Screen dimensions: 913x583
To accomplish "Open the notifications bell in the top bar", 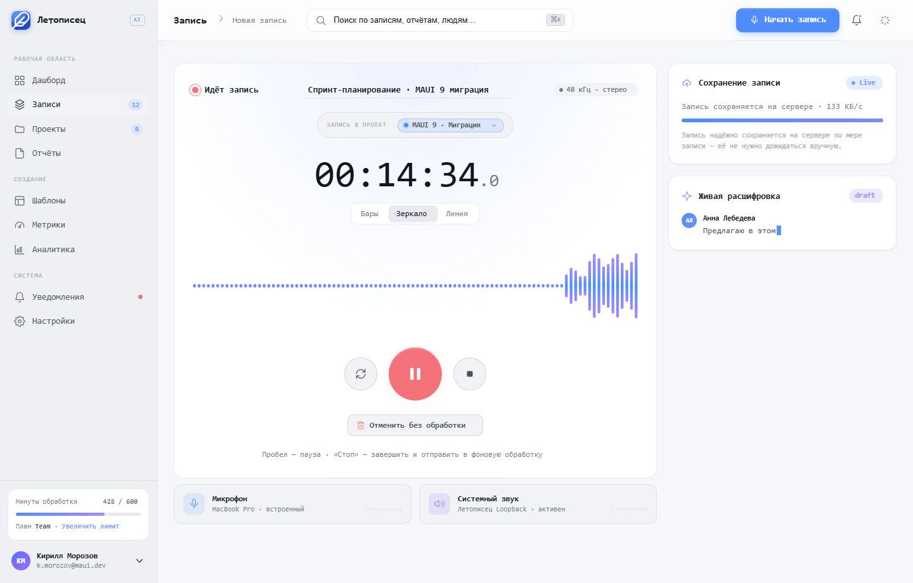I will pos(857,20).
